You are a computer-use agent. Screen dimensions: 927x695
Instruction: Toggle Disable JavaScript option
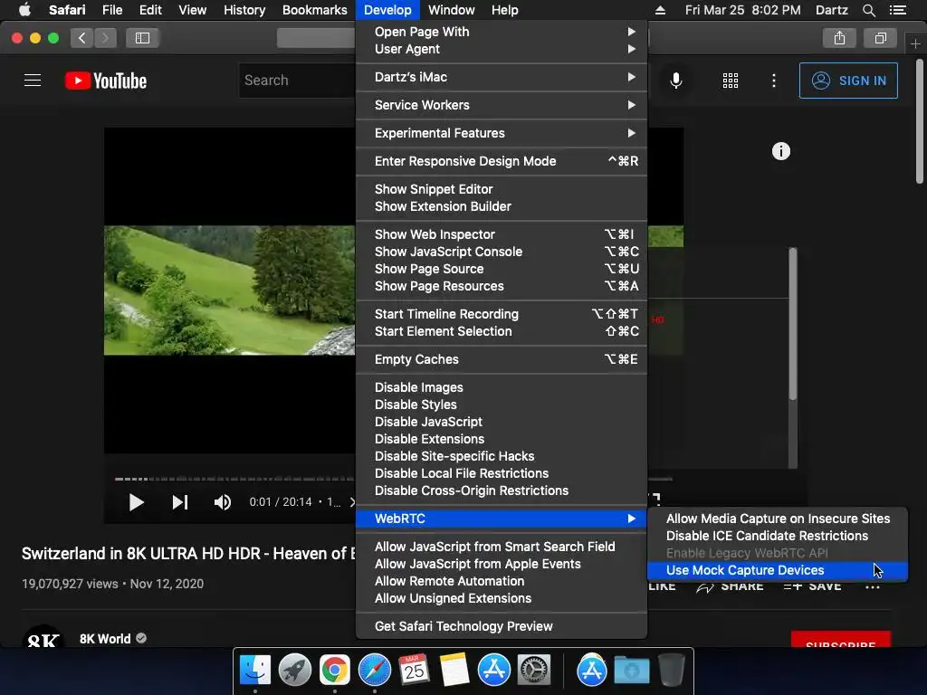coord(502,422)
